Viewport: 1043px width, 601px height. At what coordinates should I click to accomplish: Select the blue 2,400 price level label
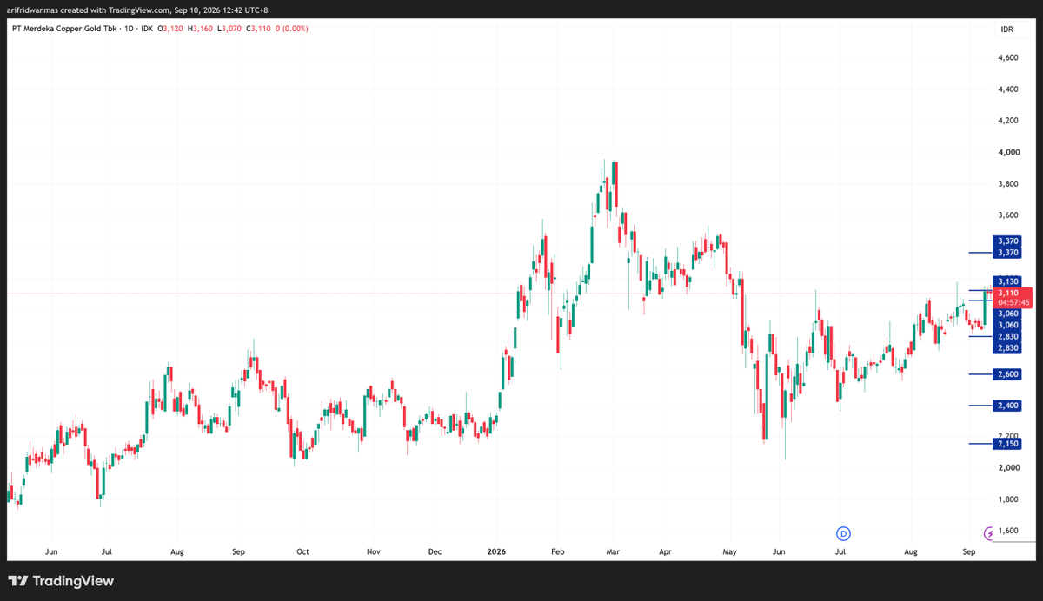tap(1008, 406)
